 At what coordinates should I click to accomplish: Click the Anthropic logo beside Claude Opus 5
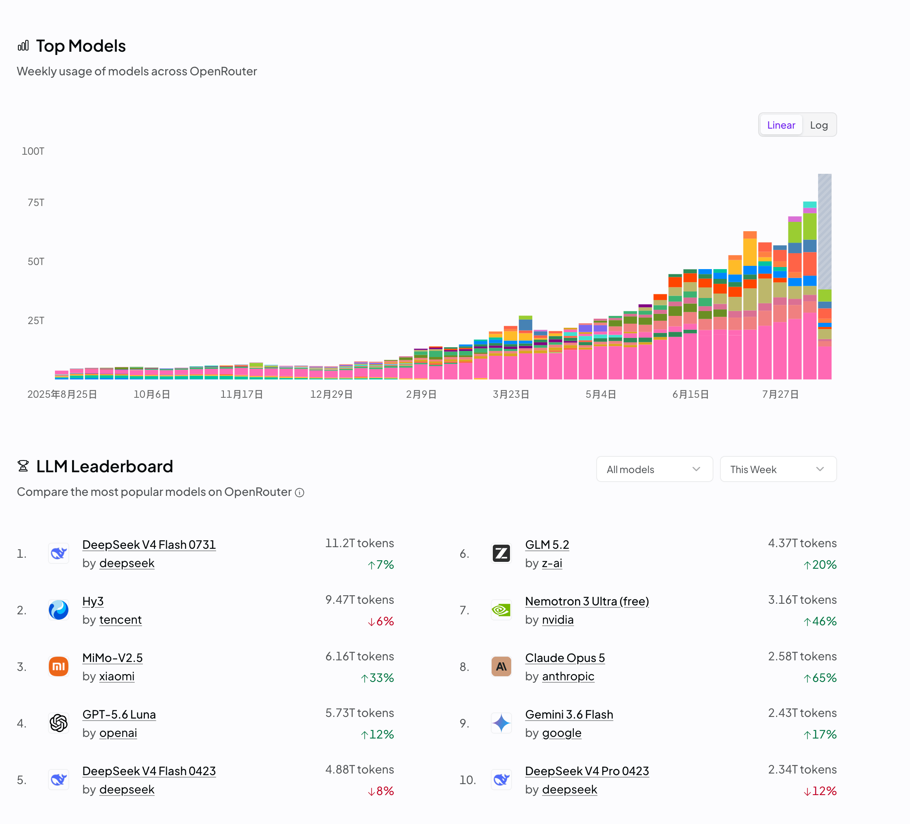pyautogui.click(x=501, y=666)
